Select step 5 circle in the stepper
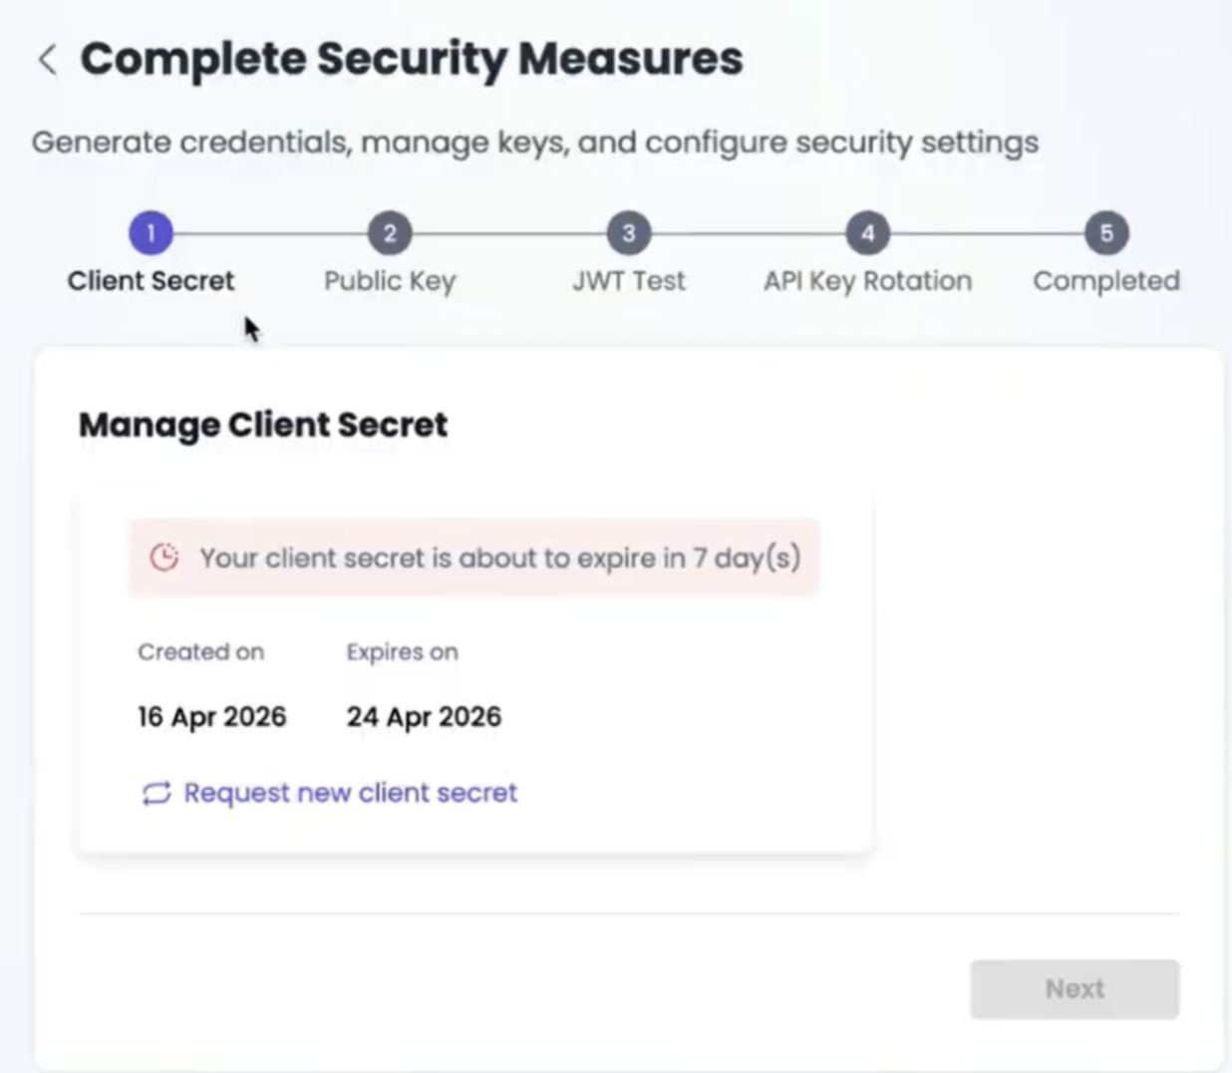Screen dimensions: 1232x1073 pyautogui.click(x=1106, y=233)
